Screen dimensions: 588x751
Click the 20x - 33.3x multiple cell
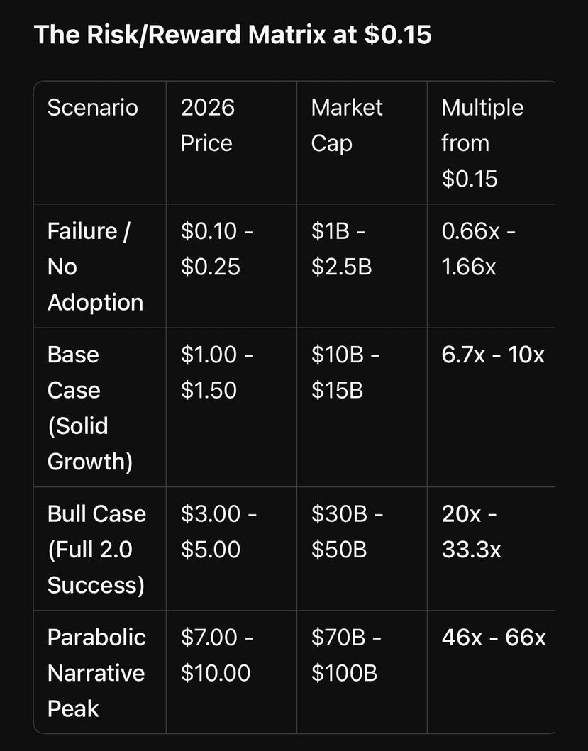pos(471,531)
